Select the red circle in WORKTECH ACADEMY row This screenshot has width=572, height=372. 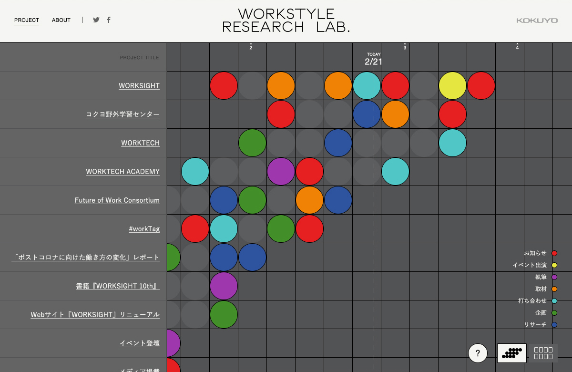tap(309, 172)
